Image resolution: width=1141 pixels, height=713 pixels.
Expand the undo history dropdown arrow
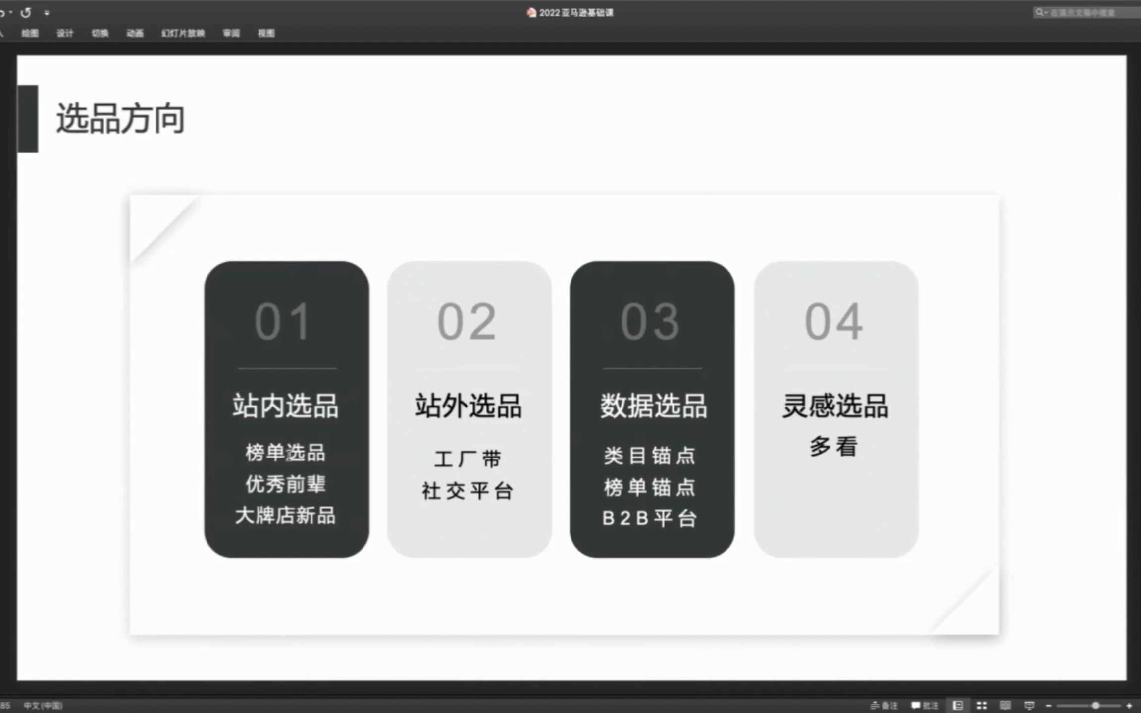coord(10,13)
